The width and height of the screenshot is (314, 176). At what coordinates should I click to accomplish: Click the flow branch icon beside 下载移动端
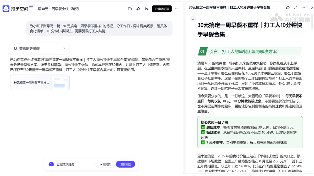tap(147, 9)
